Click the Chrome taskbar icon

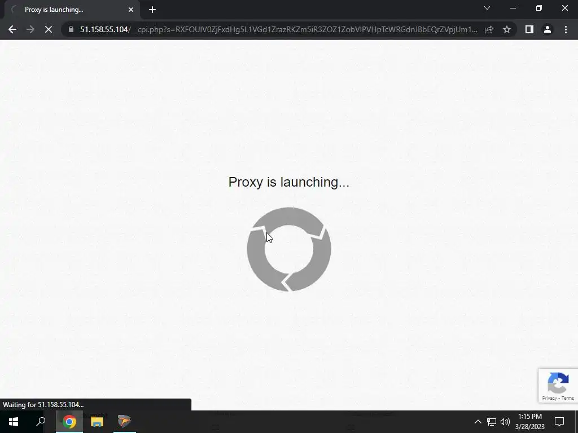[69, 422]
